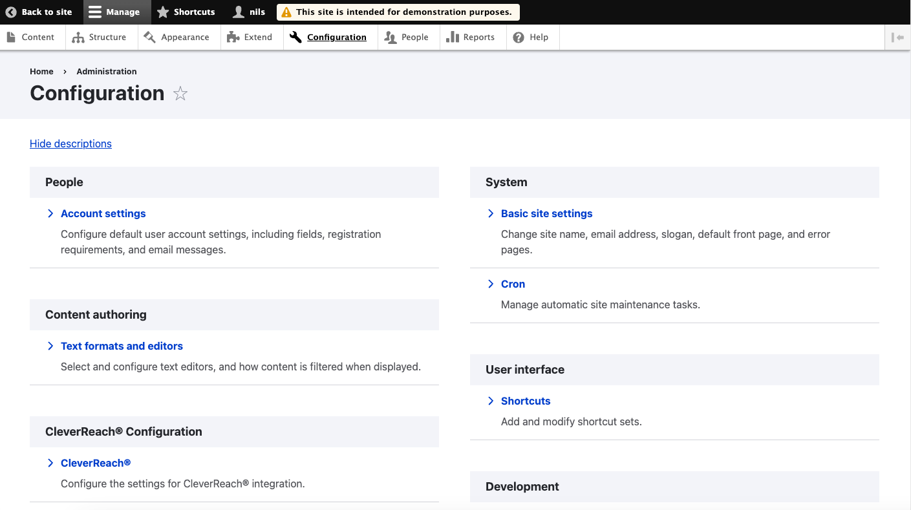The image size is (911, 510).
Task: Open Text formats and editors link
Action: click(x=122, y=346)
